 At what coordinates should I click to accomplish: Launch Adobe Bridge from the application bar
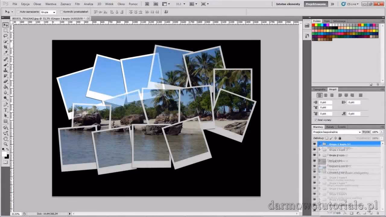(147, 4)
